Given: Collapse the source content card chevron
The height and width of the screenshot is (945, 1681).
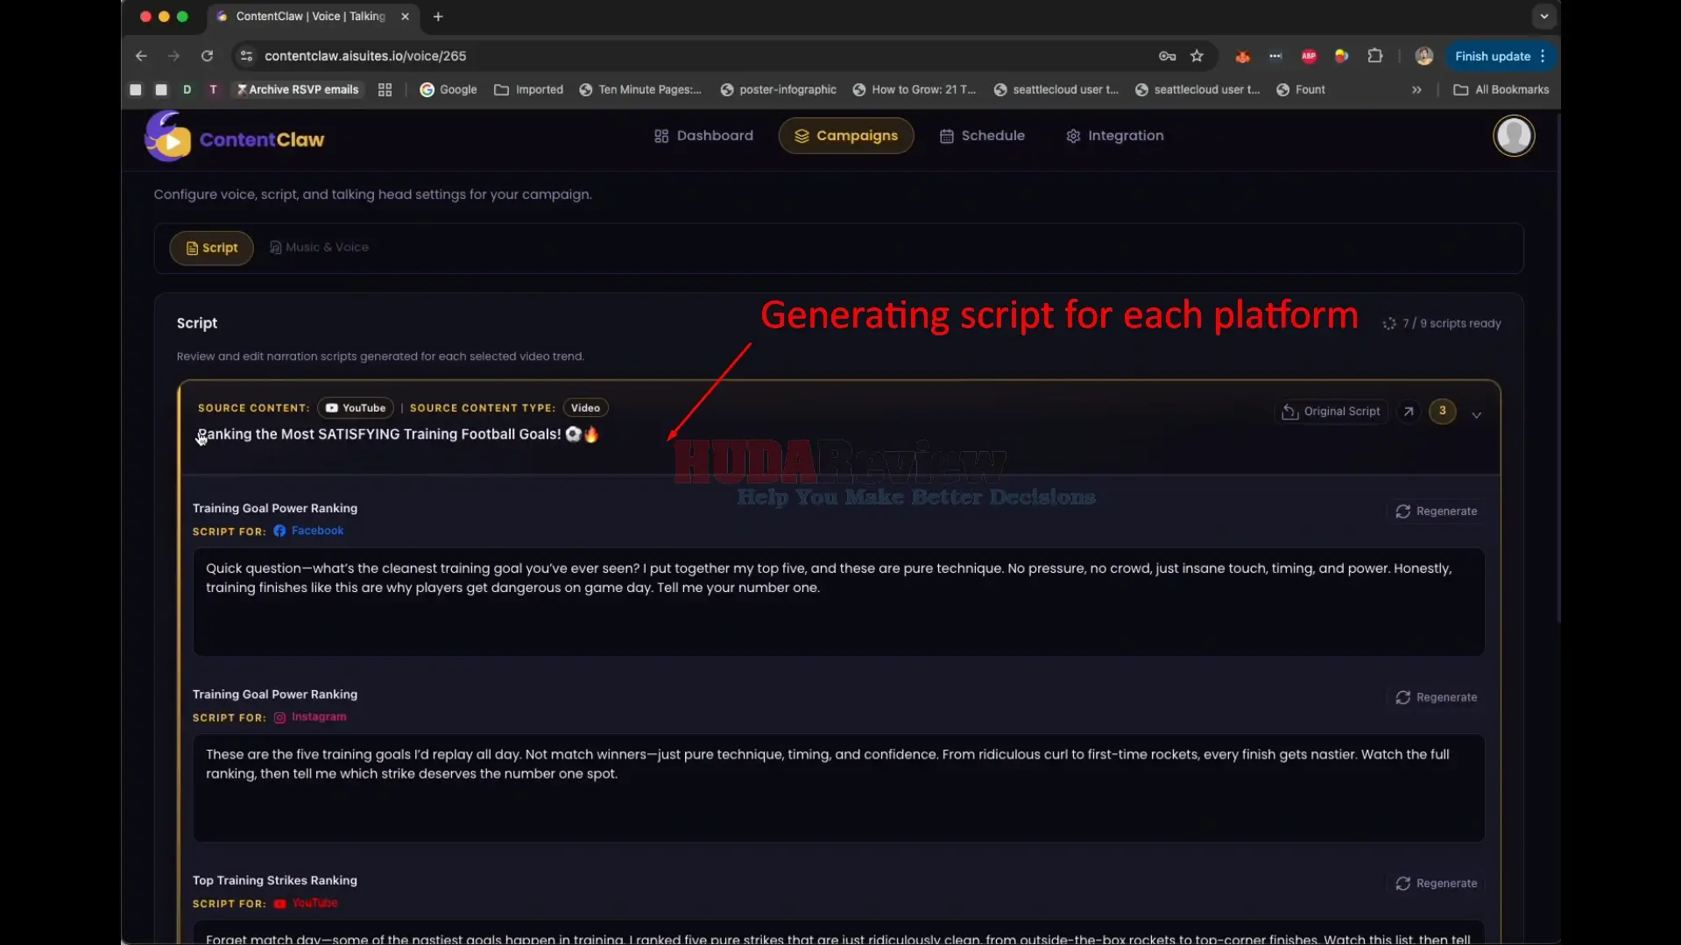Looking at the screenshot, I should [1477, 415].
